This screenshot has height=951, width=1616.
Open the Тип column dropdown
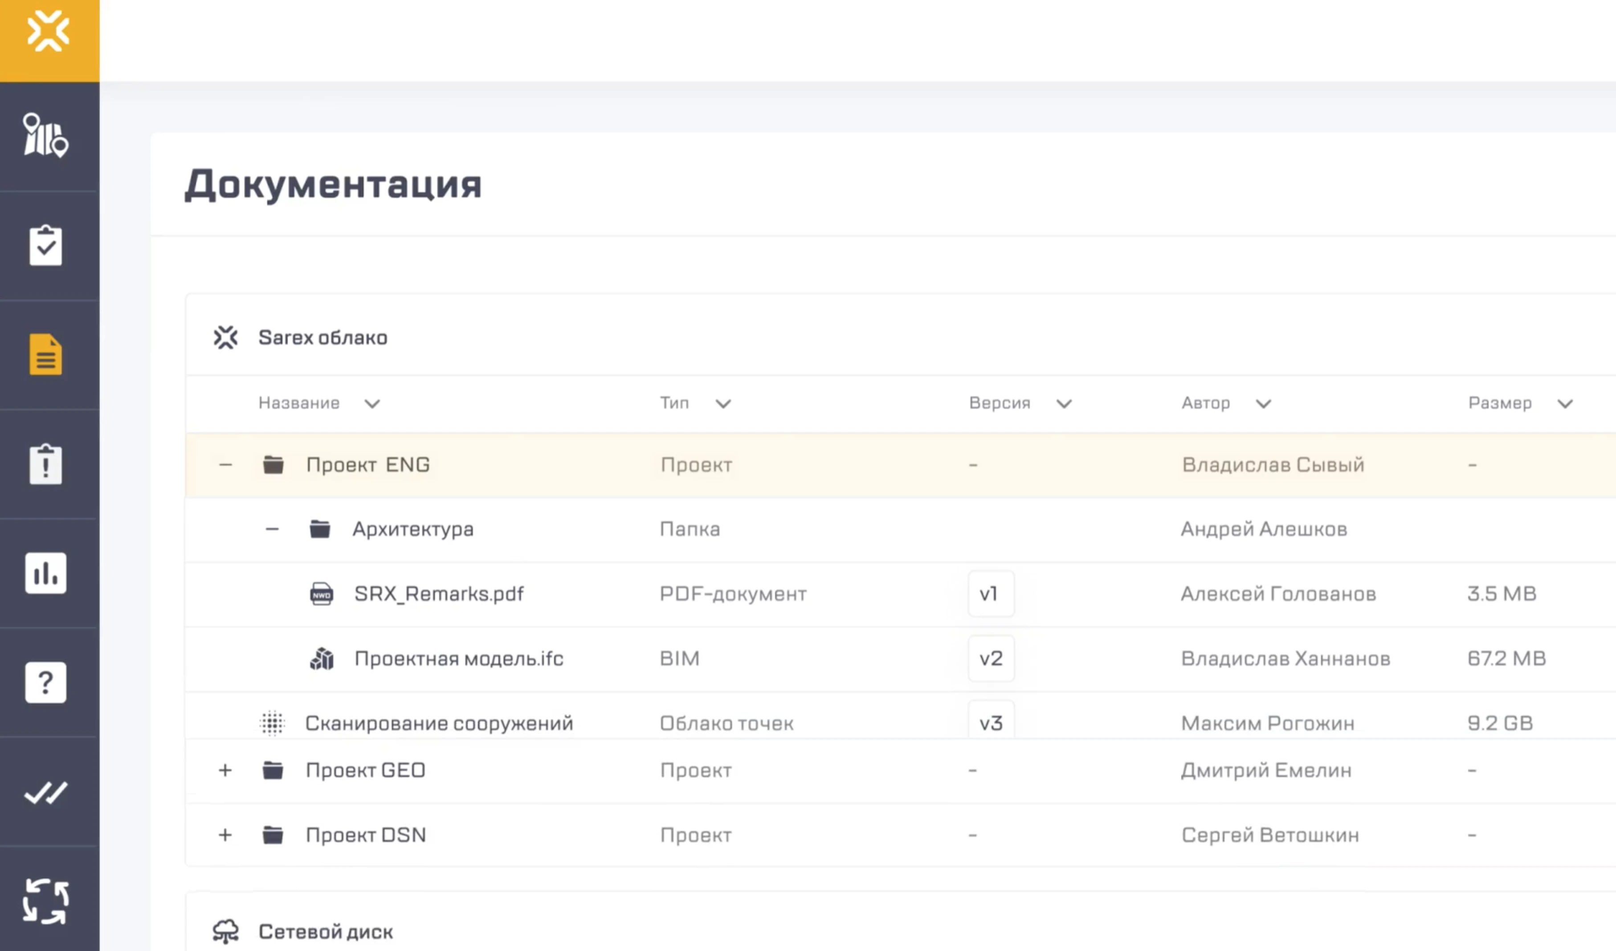click(x=723, y=404)
